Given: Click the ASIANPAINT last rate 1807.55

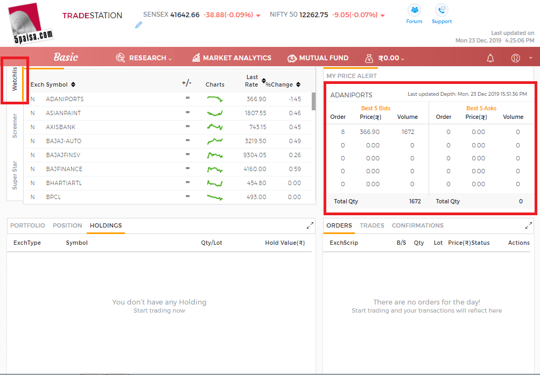Looking at the screenshot, I should tap(255, 113).
